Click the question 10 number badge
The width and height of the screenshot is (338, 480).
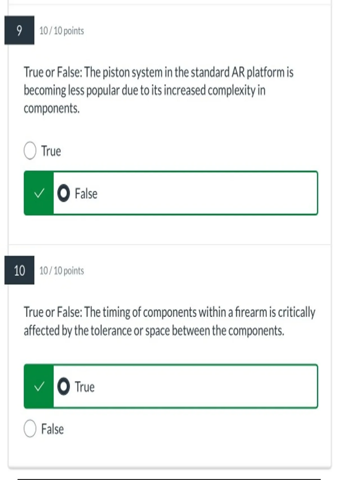click(x=19, y=270)
